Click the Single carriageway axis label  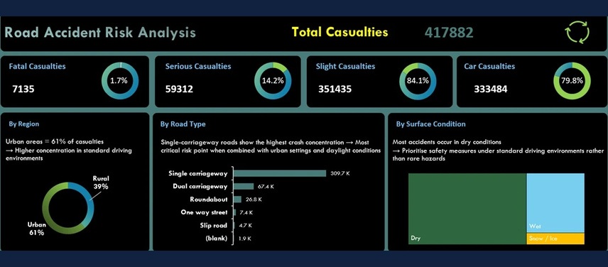pyautogui.click(x=197, y=173)
